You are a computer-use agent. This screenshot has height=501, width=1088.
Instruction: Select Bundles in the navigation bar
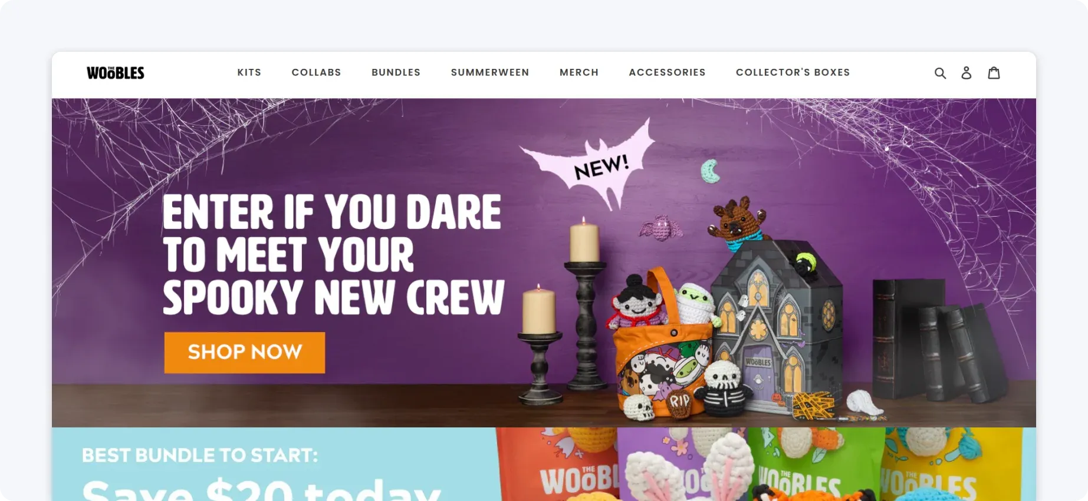[396, 72]
